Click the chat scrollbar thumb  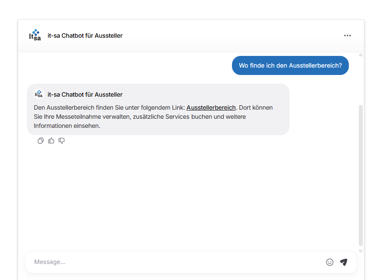[x=361, y=176]
